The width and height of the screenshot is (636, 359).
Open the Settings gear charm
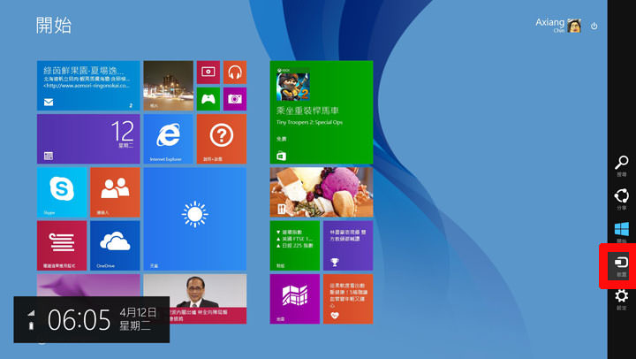click(621, 299)
